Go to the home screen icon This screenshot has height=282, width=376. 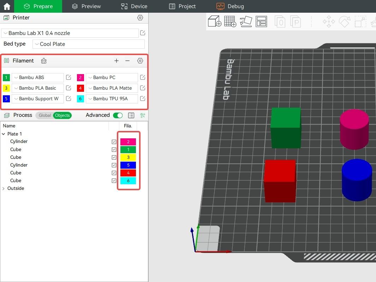point(7,6)
